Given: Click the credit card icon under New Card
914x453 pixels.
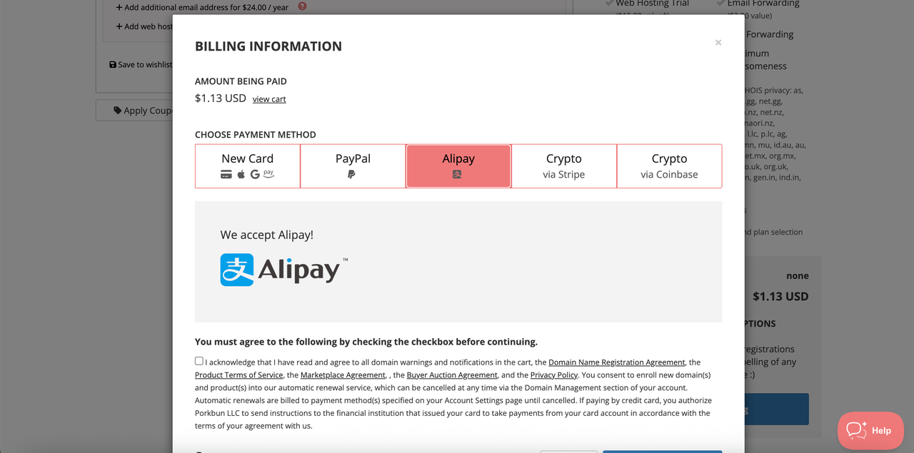Looking at the screenshot, I should point(226,175).
